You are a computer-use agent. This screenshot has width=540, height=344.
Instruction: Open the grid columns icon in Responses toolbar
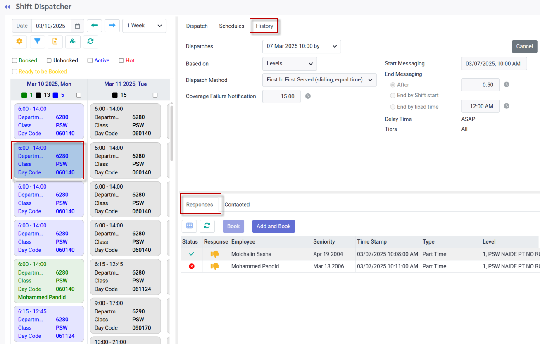(x=189, y=226)
